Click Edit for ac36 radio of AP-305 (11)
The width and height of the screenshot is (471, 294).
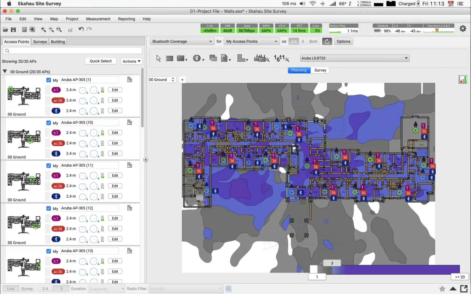click(x=115, y=186)
